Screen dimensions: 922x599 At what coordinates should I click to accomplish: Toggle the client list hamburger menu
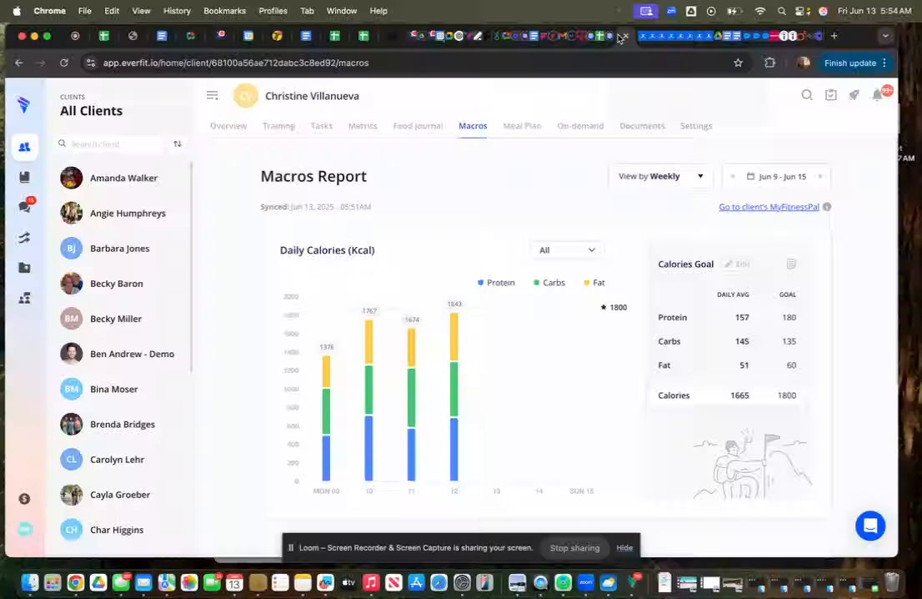pos(213,95)
